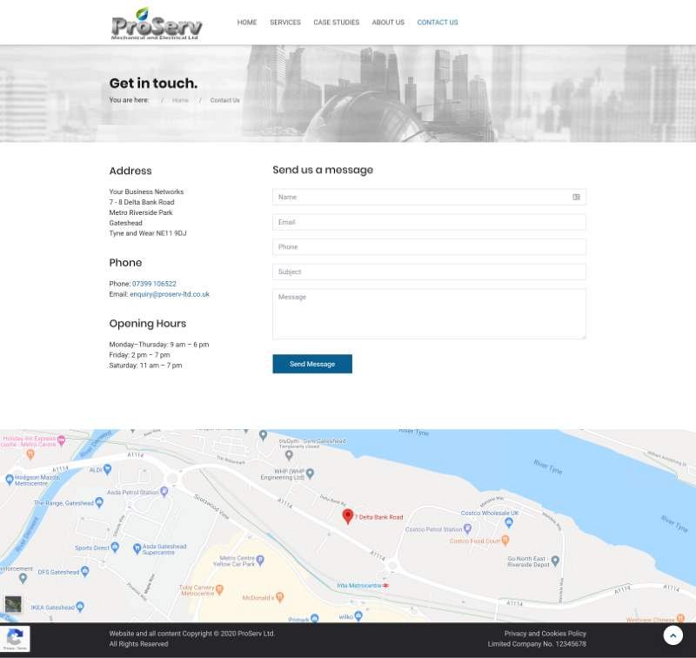The image size is (696, 658).
Task: Focus the Message text area
Action: pos(429,313)
